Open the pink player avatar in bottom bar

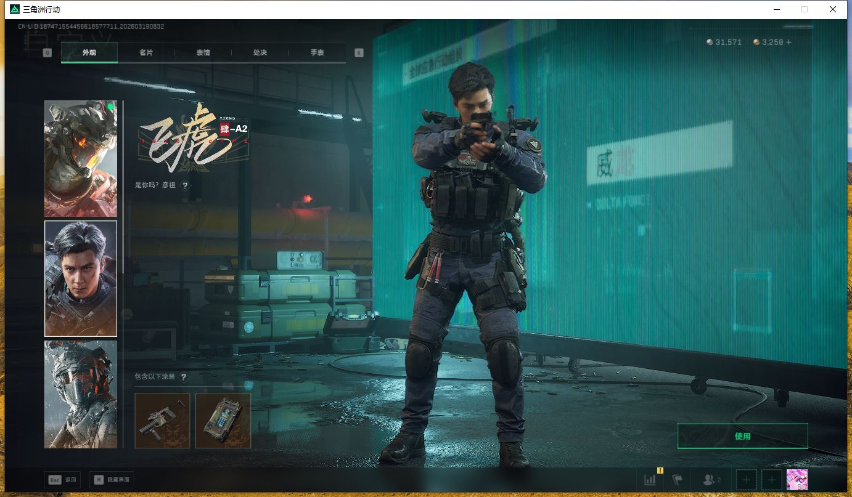pos(797,480)
